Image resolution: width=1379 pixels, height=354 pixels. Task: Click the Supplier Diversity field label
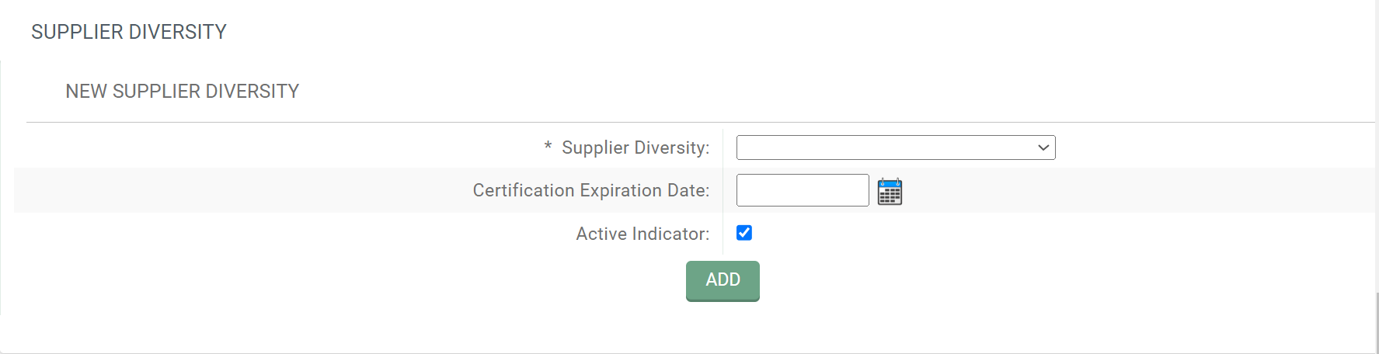tap(636, 147)
